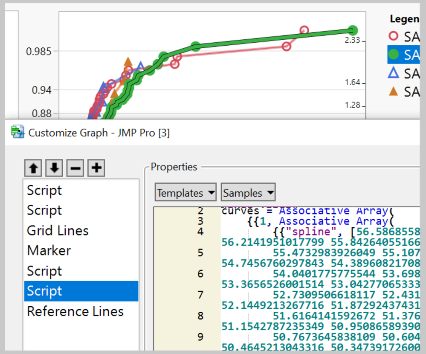The image size is (426, 354).
Task: Click line number 5 in script editor
Action: pos(200,252)
